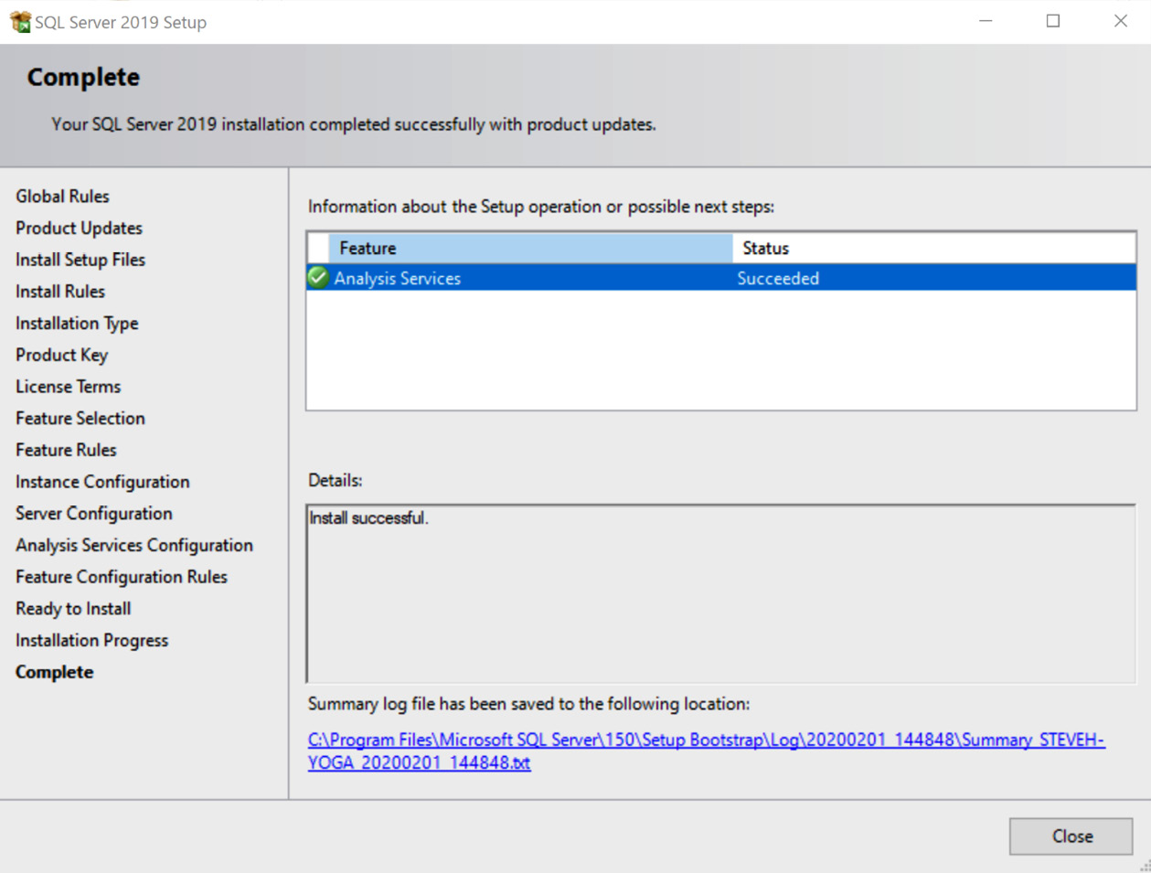1151x873 pixels.
Task: Select Installation Type step
Action: (x=77, y=324)
